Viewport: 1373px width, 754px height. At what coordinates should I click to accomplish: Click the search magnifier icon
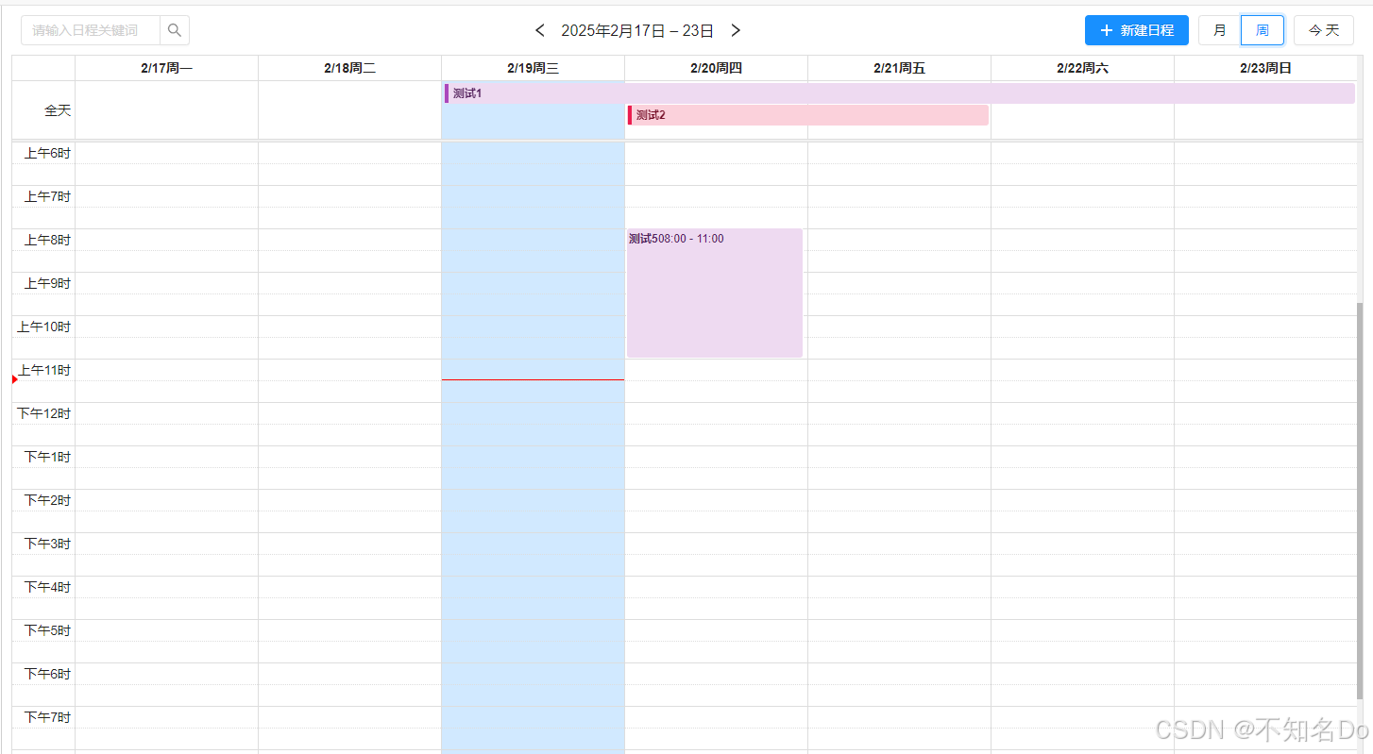pyautogui.click(x=174, y=29)
